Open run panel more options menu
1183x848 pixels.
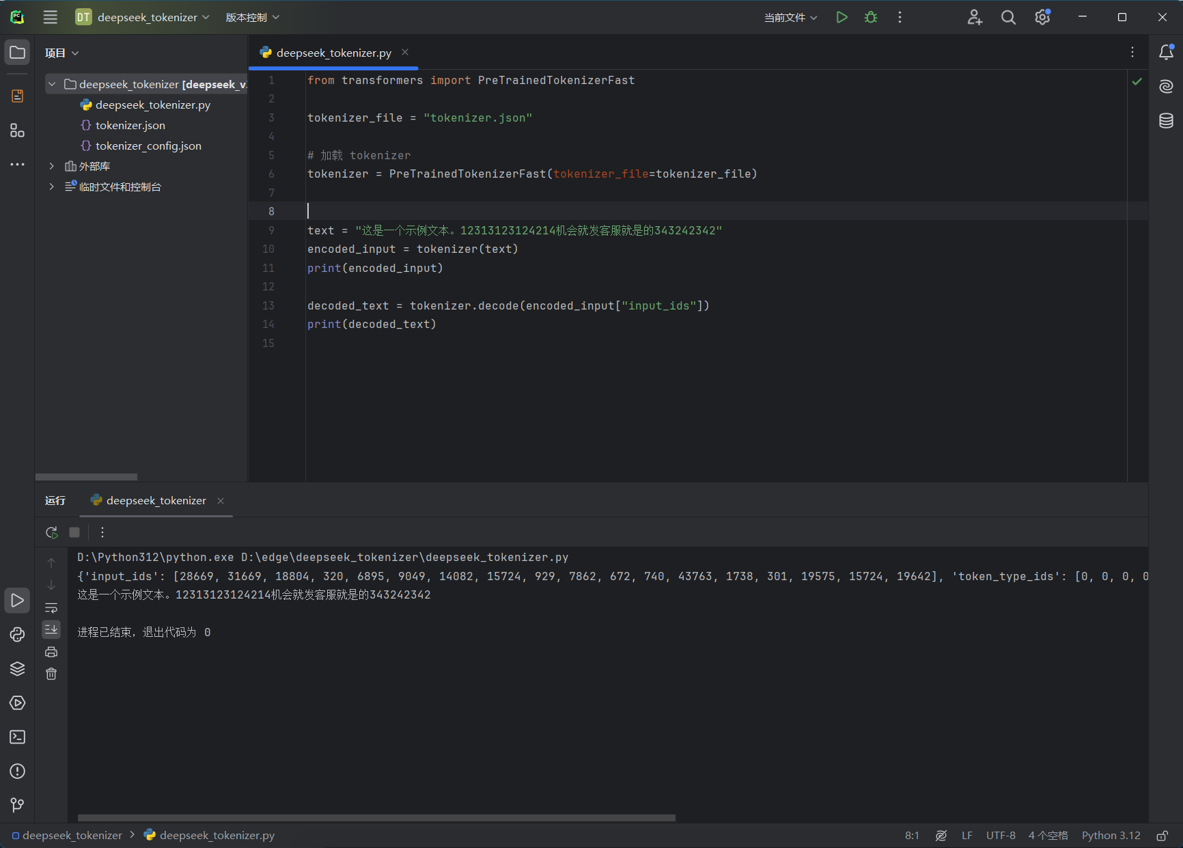tap(102, 532)
